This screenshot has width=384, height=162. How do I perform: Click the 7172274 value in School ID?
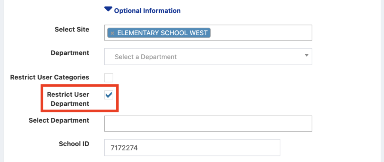coord(124,148)
